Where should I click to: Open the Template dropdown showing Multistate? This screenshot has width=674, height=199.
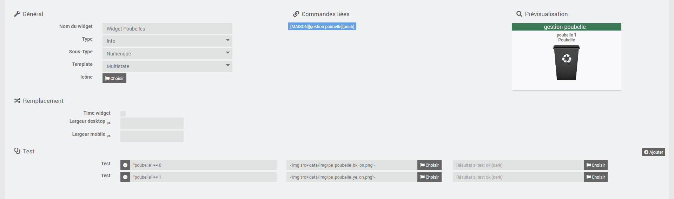click(x=167, y=66)
